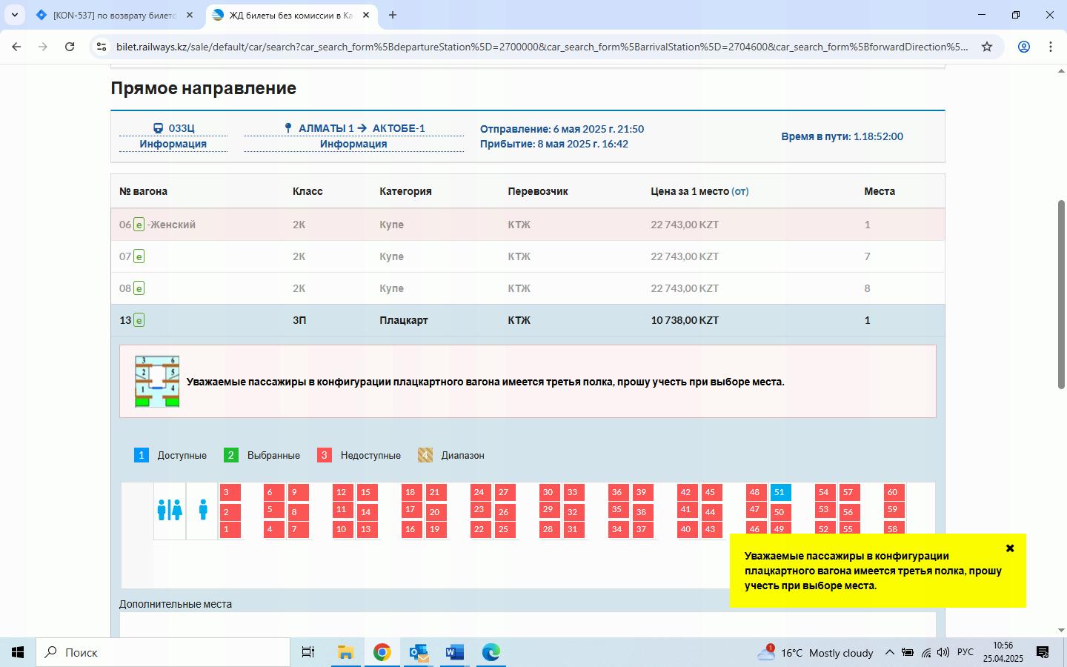Open the tab search dropdown arrow

pyautogui.click(x=14, y=15)
